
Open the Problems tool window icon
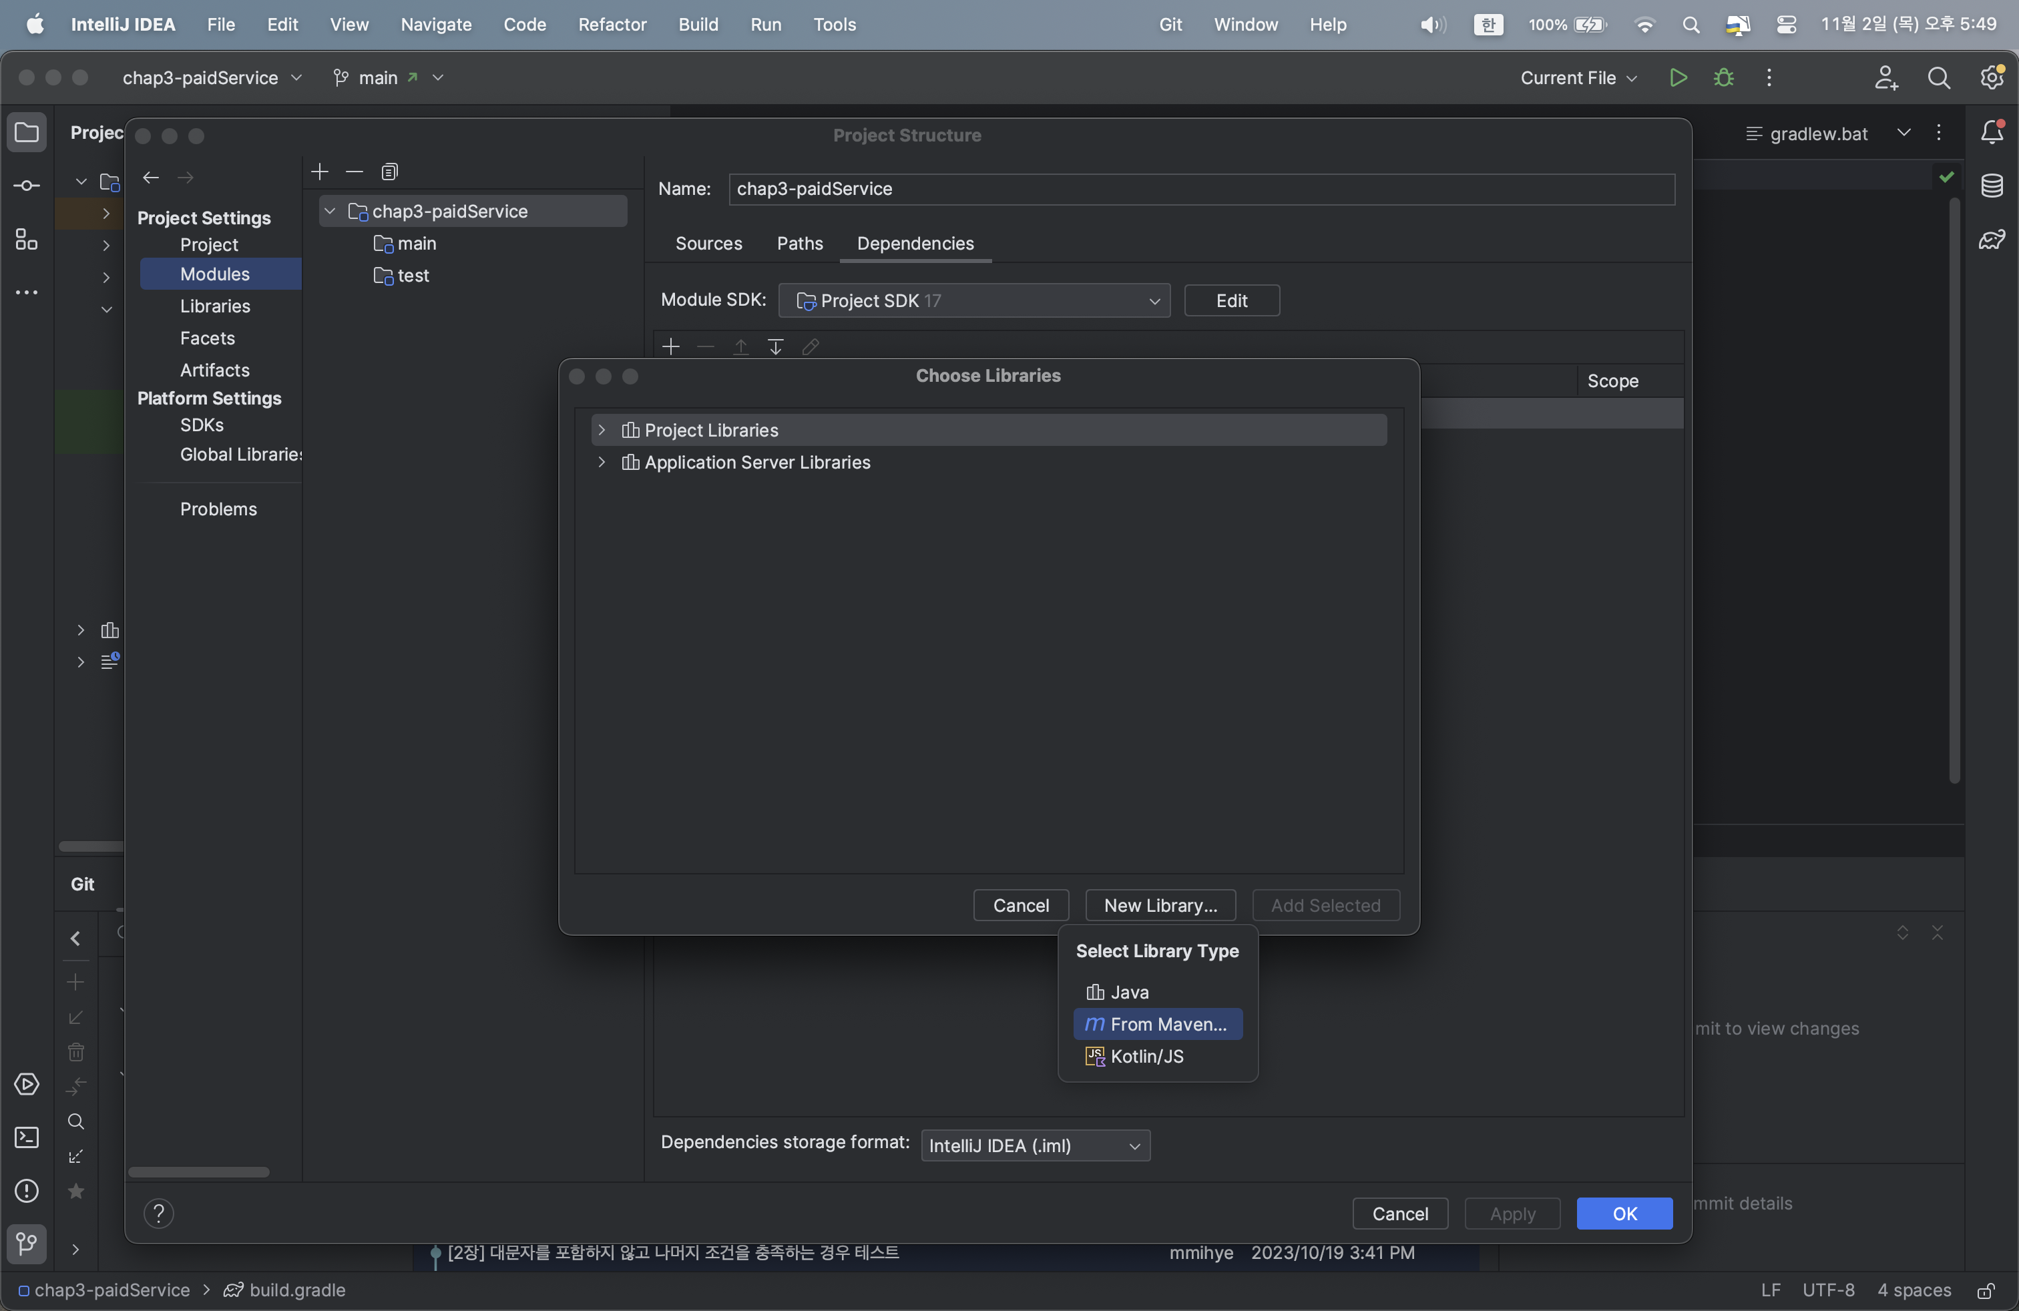tap(26, 1191)
